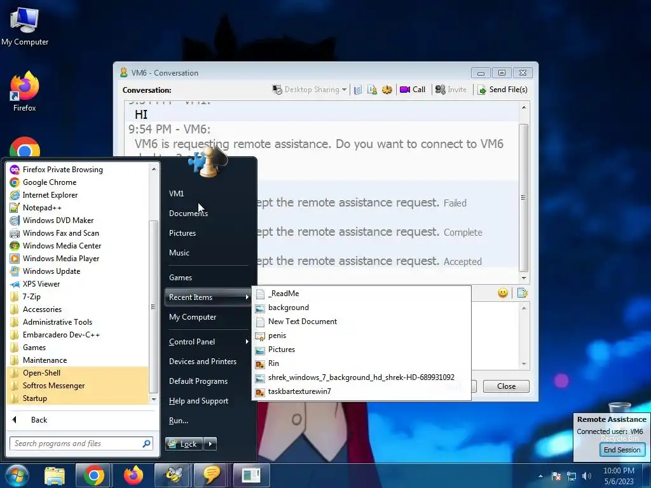Click the Windows Start orb

tap(17, 475)
